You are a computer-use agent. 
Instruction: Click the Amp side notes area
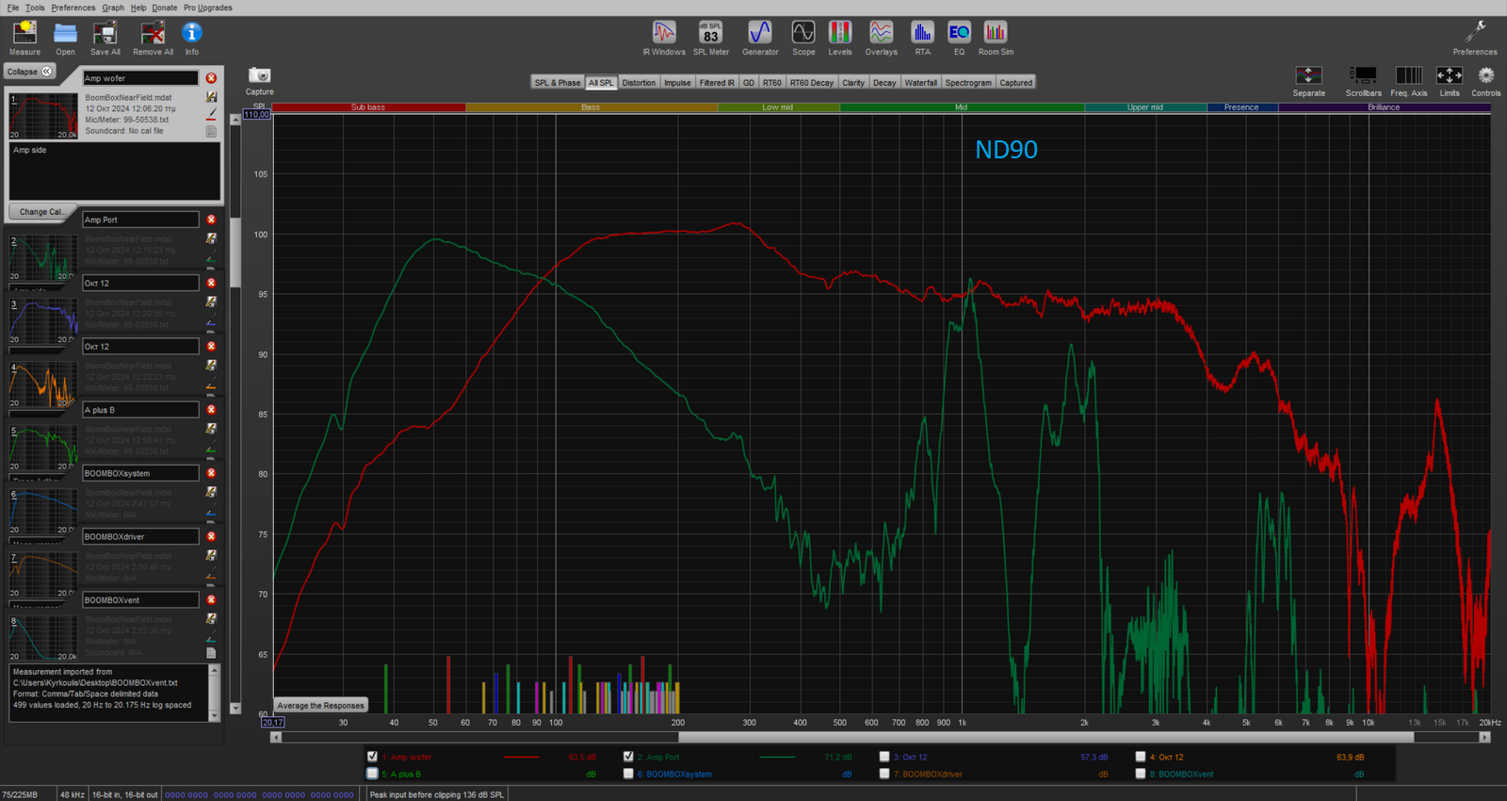tap(115, 172)
